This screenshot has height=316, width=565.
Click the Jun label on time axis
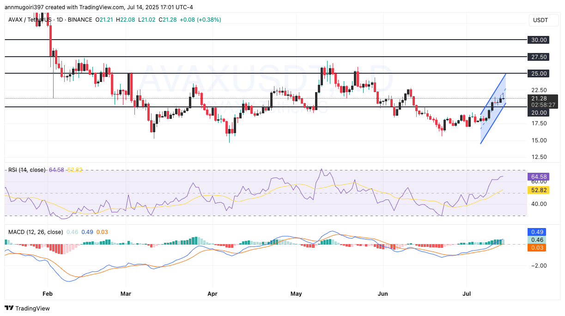pos(383,293)
